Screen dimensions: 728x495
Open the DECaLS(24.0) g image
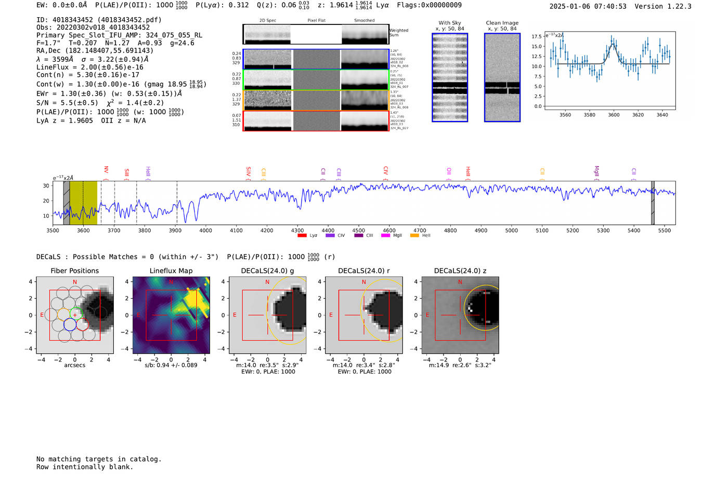(x=267, y=315)
